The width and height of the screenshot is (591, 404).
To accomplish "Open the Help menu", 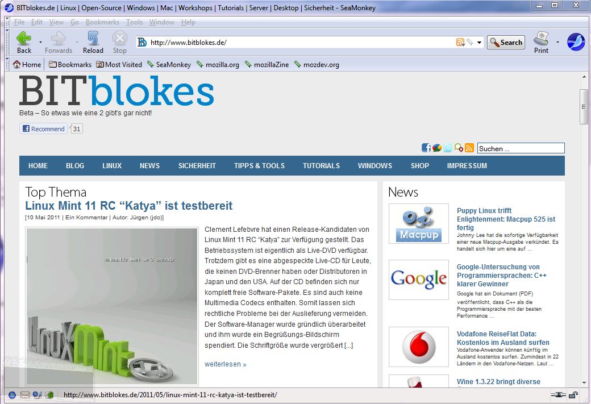I will click(188, 22).
